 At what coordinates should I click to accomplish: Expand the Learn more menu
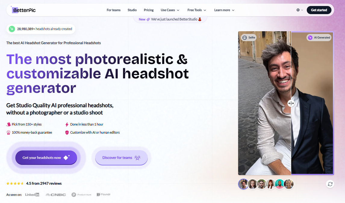tap(224, 10)
